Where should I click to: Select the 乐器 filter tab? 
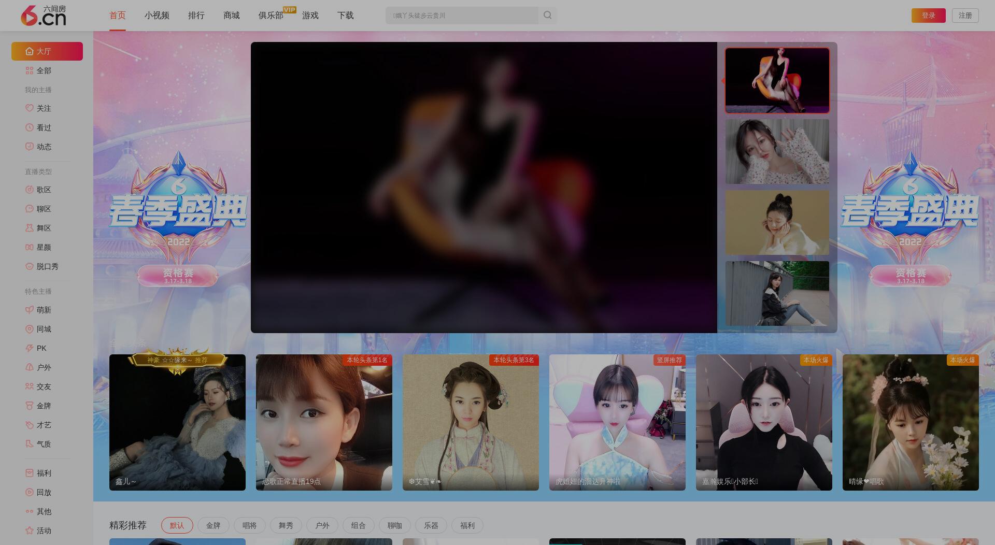click(x=431, y=525)
